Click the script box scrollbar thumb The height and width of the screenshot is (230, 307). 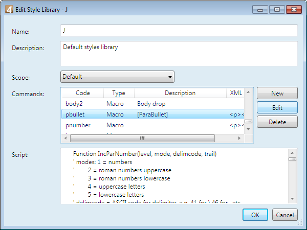point(292,159)
